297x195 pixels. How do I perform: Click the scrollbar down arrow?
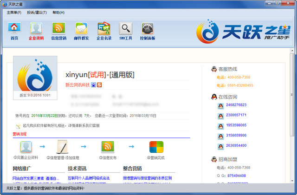click(292, 181)
